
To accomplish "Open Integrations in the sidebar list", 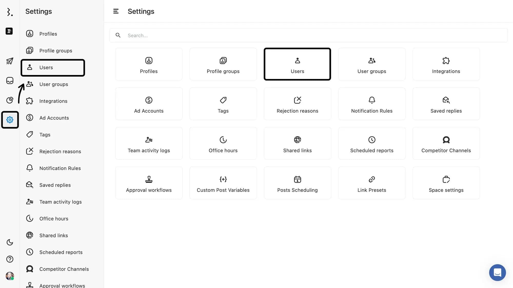I will coord(62,101).
